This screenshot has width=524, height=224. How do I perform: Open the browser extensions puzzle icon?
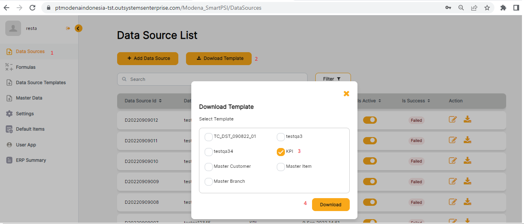503,8
